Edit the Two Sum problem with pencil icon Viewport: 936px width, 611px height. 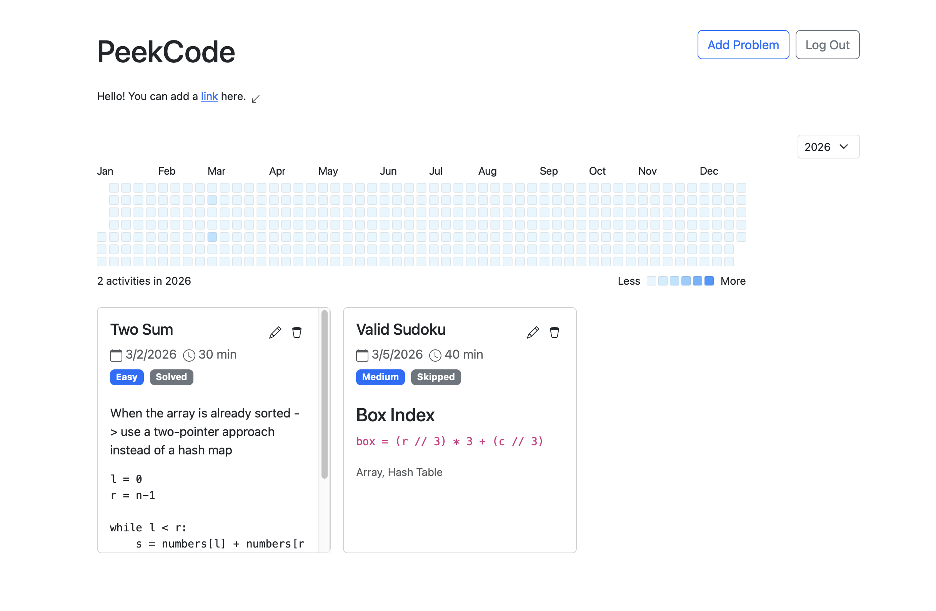point(275,332)
